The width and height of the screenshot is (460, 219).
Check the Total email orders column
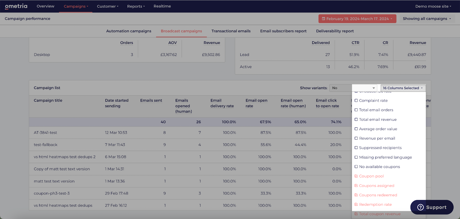356,110
